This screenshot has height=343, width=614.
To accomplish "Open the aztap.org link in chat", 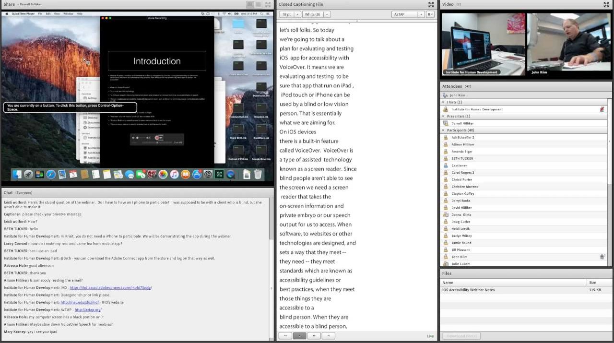I will [x=88, y=310].
